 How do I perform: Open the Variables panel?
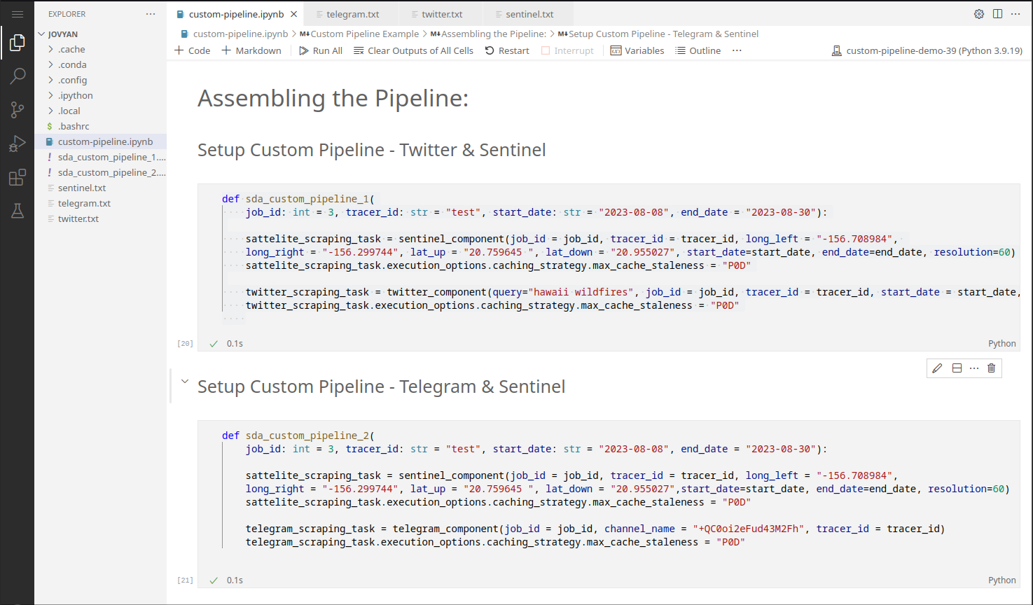coord(637,50)
